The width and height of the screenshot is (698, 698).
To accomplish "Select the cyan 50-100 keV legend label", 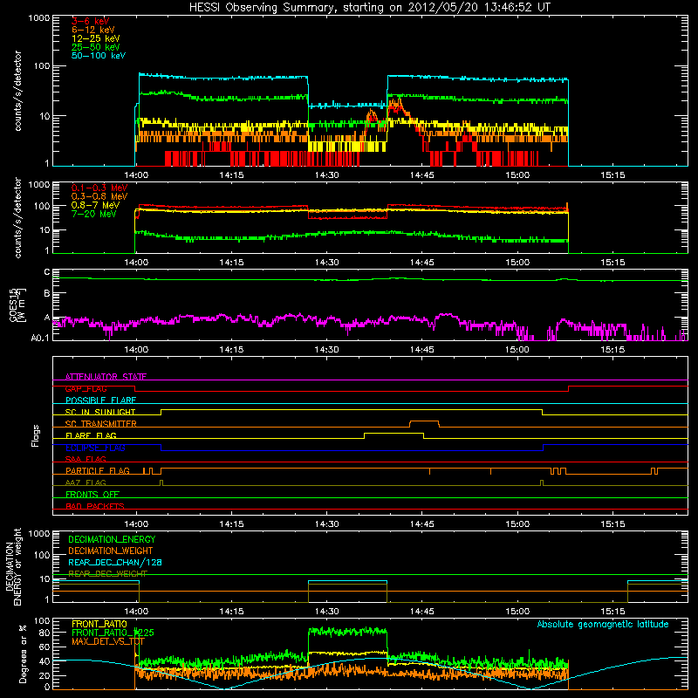I will click(99, 56).
